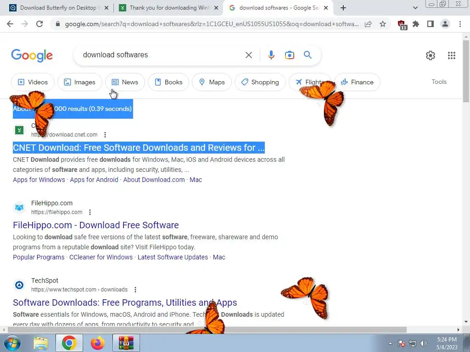Image resolution: width=470 pixels, height=352 pixels.
Task: Click the network tray icon
Action: pyautogui.click(x=413, y=343)
